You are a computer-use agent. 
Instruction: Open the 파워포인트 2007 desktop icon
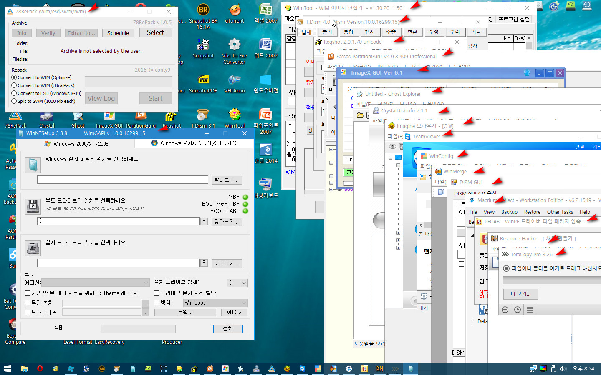pyautogui.click(x=266, y=121)
